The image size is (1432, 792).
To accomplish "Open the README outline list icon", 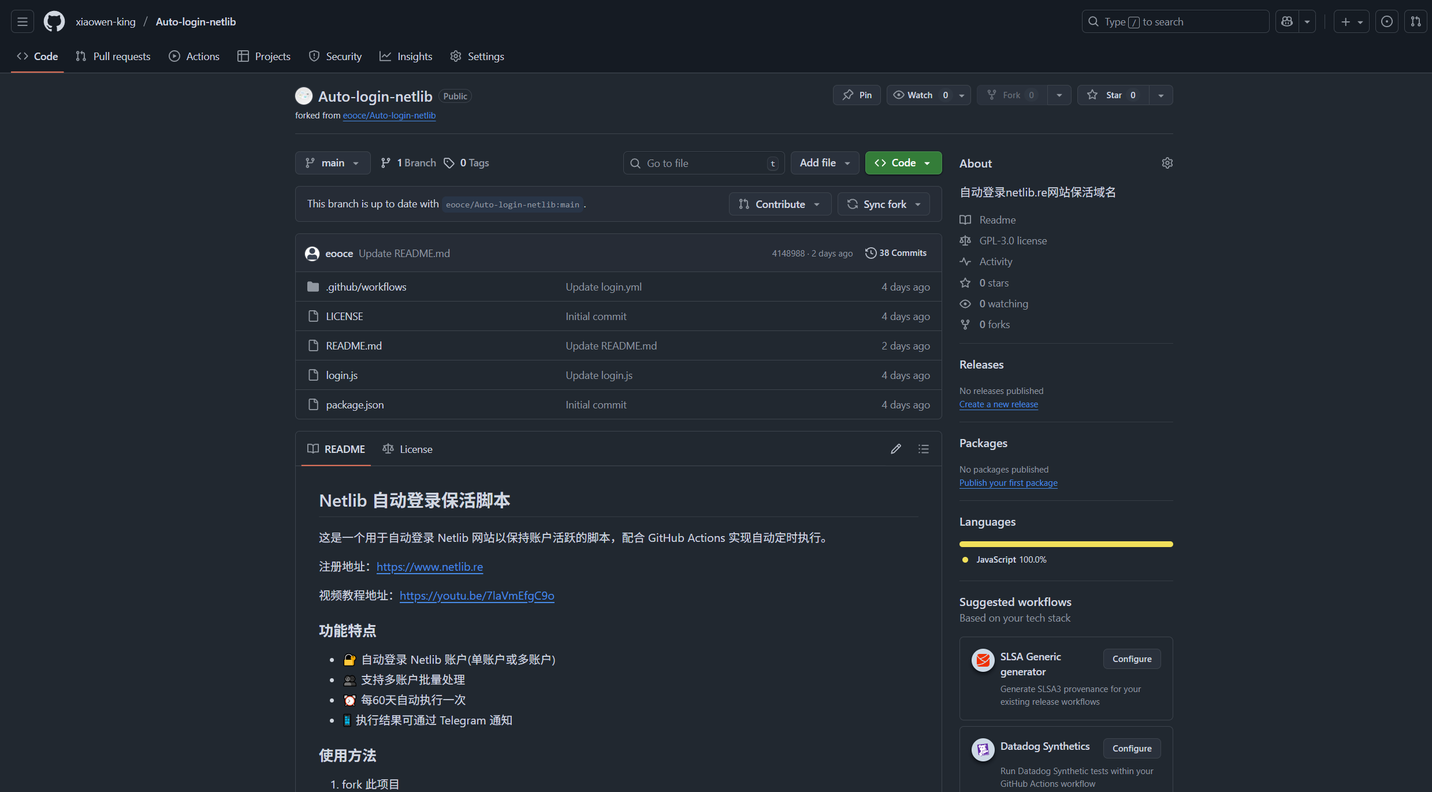I will pyautogui.click(x=923, y=449).
